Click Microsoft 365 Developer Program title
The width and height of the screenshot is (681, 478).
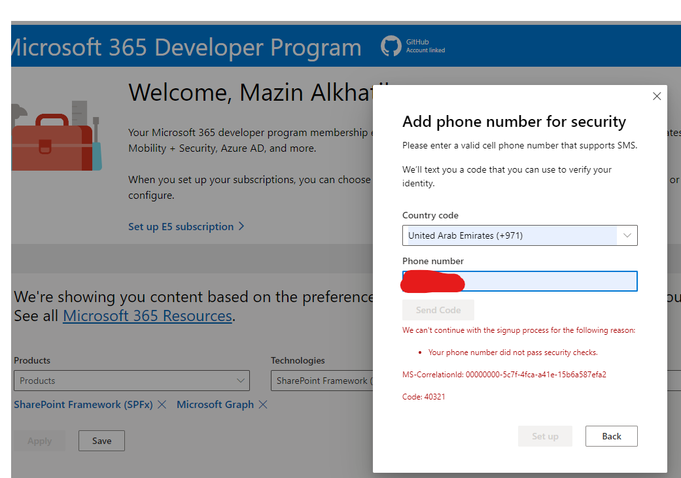(186, 47)
